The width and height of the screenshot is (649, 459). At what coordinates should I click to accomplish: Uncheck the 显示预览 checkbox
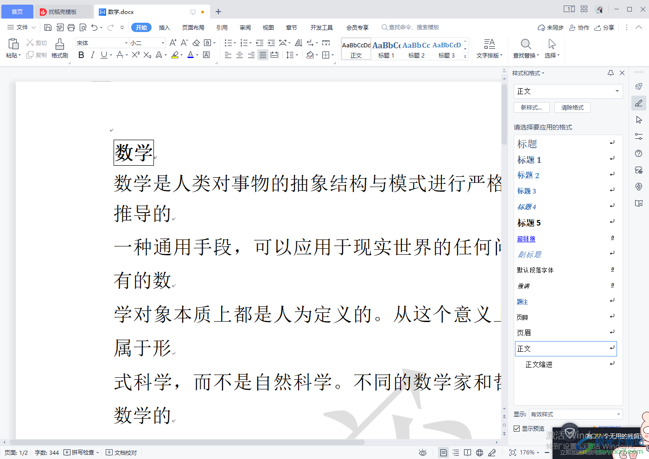pos(516,429)
